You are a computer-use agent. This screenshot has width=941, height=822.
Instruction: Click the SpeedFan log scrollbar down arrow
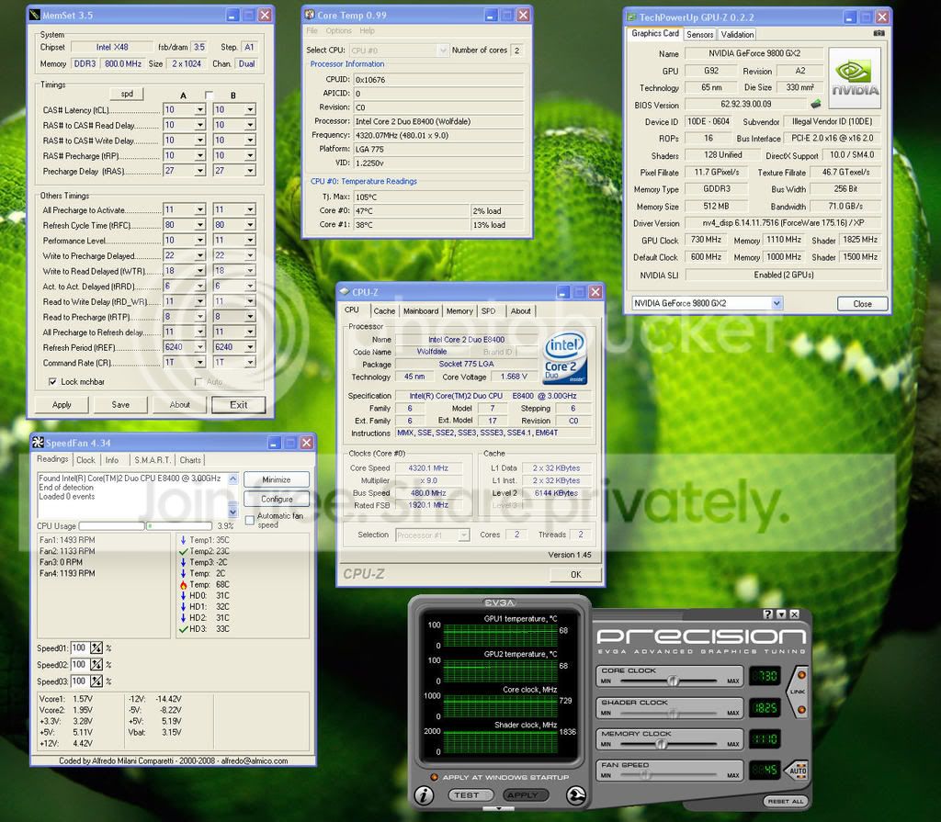(233, 512)
